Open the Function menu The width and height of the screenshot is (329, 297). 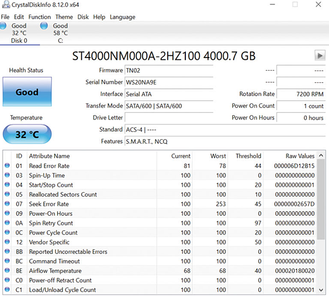click(39, 17)
